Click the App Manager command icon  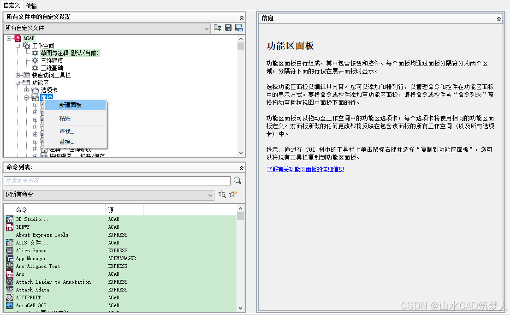click(10, 258)
